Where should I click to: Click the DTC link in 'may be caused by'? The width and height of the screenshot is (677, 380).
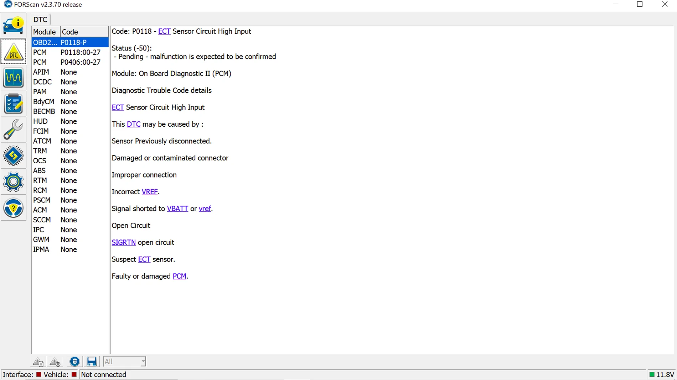pos(134,124)
